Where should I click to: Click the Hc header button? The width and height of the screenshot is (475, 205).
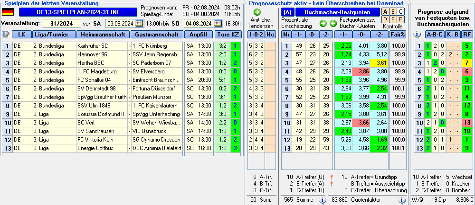coord(271,35)
